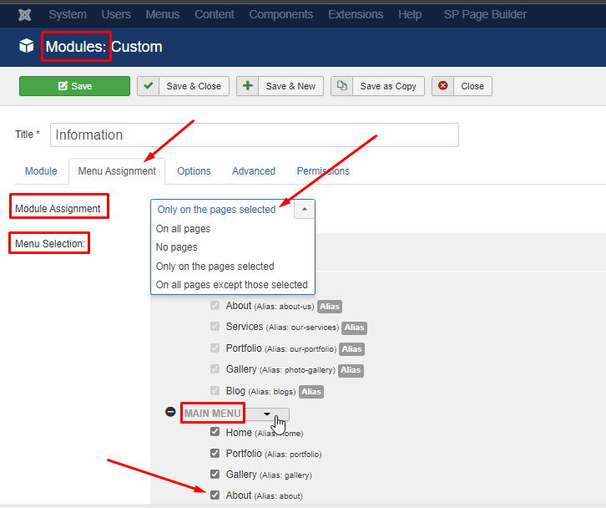This screenshot has height=508, width=606.
Task: Toggle the Portfolio (Alias: portfolio) checkbox
Action: click(215, 454)
